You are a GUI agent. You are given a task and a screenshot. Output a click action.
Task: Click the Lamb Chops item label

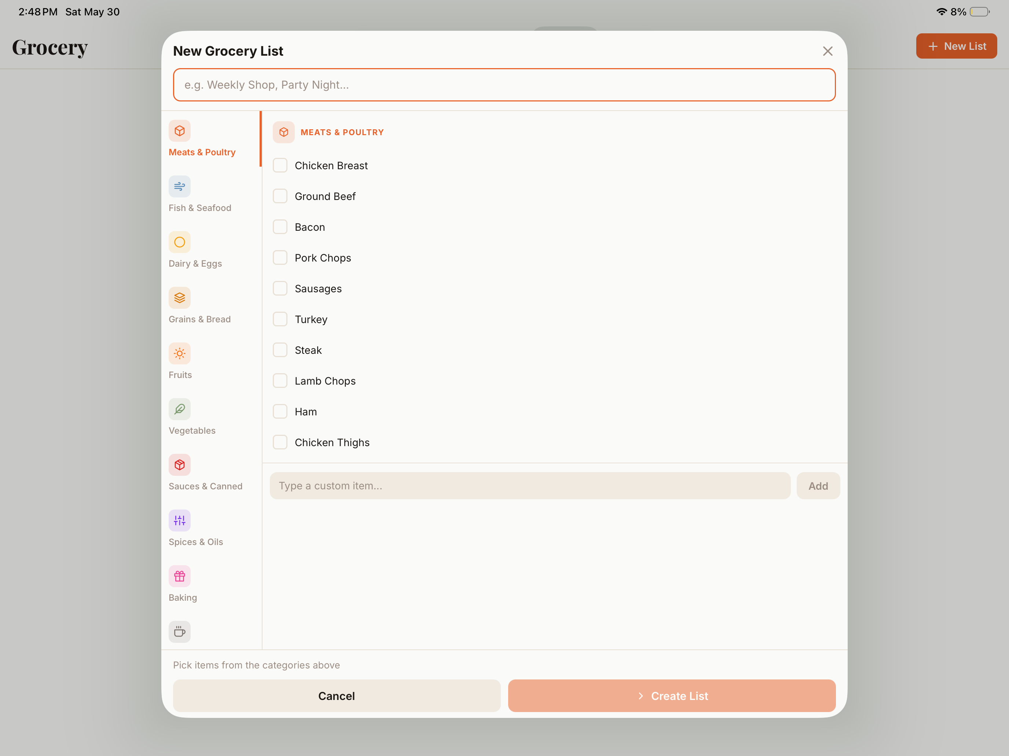325,381
